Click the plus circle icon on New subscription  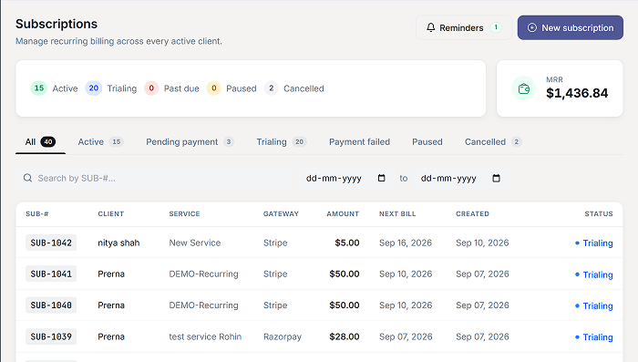click(531, 27)
